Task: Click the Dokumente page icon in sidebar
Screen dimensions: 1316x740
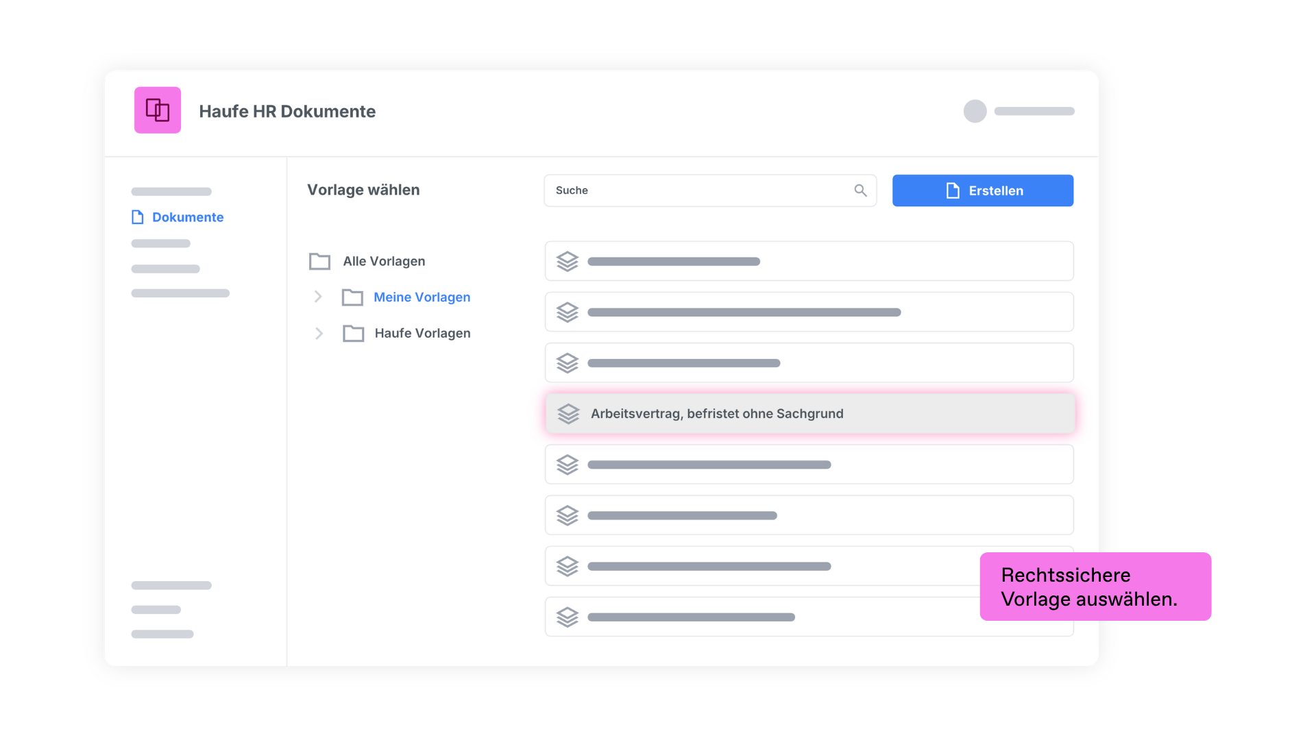Action: tap(137, 217)
